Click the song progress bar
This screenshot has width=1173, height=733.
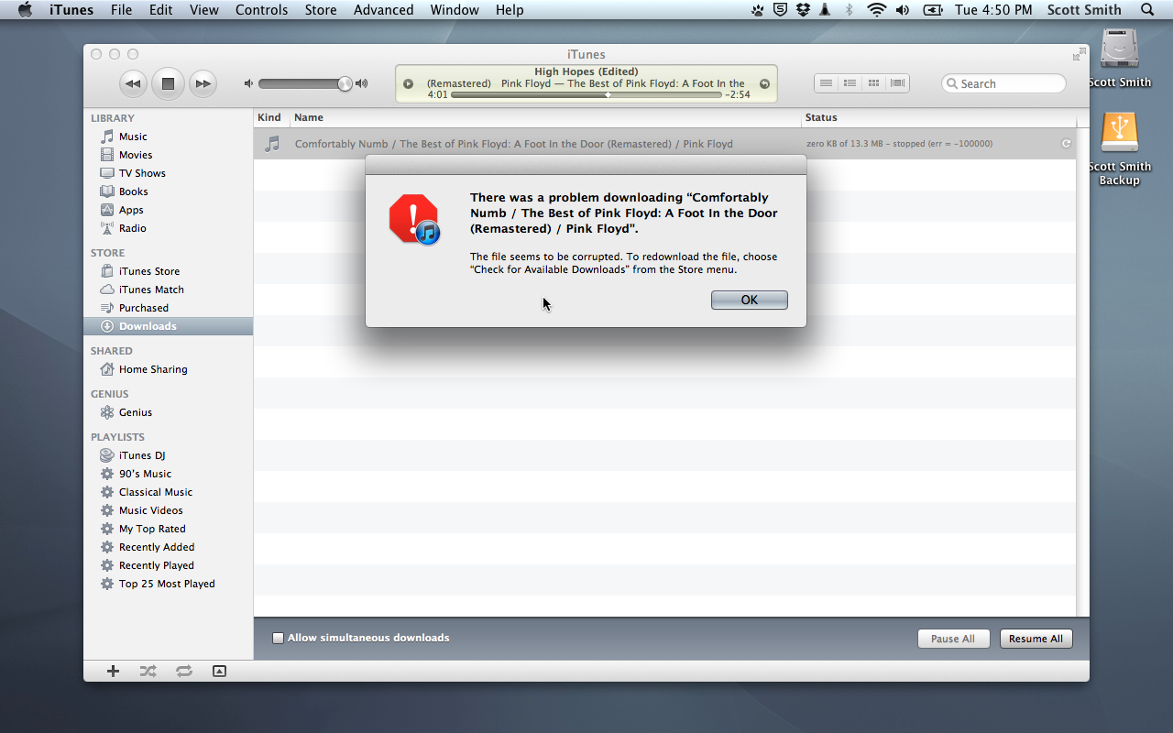pos(586,94)
